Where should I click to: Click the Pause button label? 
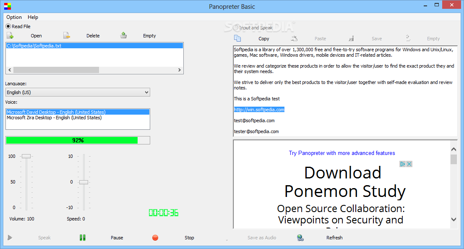[x=117, y=238]
